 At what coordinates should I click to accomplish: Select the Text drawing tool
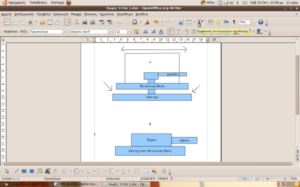pyautogui.click(x=47, y=171)
